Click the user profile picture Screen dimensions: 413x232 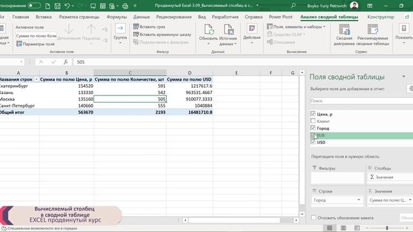coord(354,6)
